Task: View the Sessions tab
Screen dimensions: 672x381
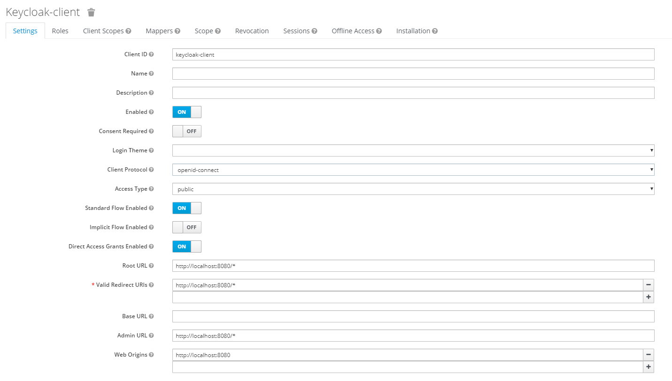Action: pos(296,31)
